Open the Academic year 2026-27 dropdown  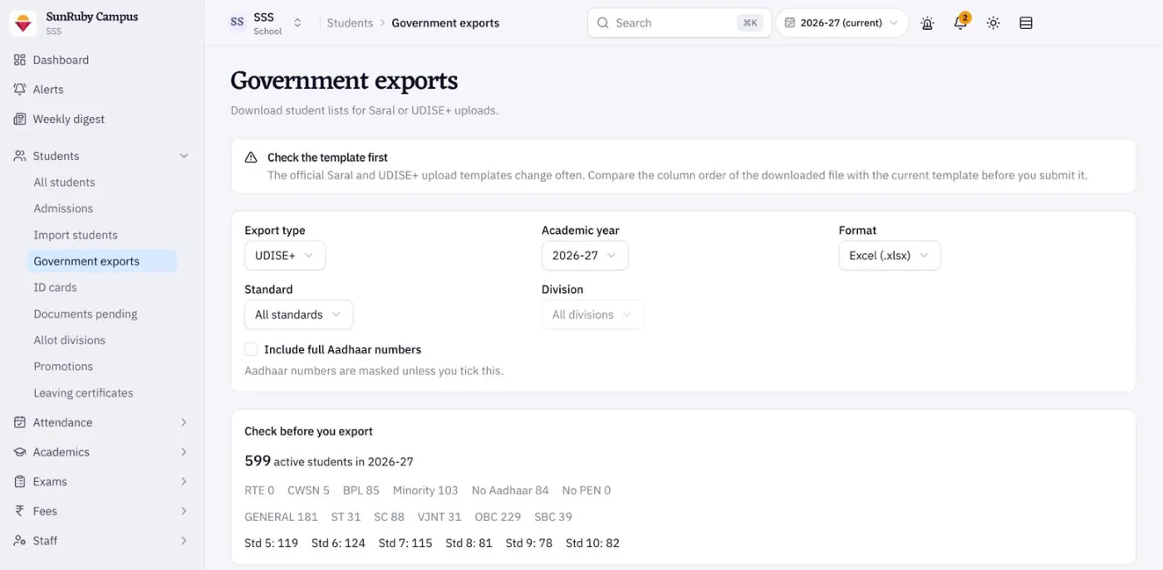tap(585, 256)
